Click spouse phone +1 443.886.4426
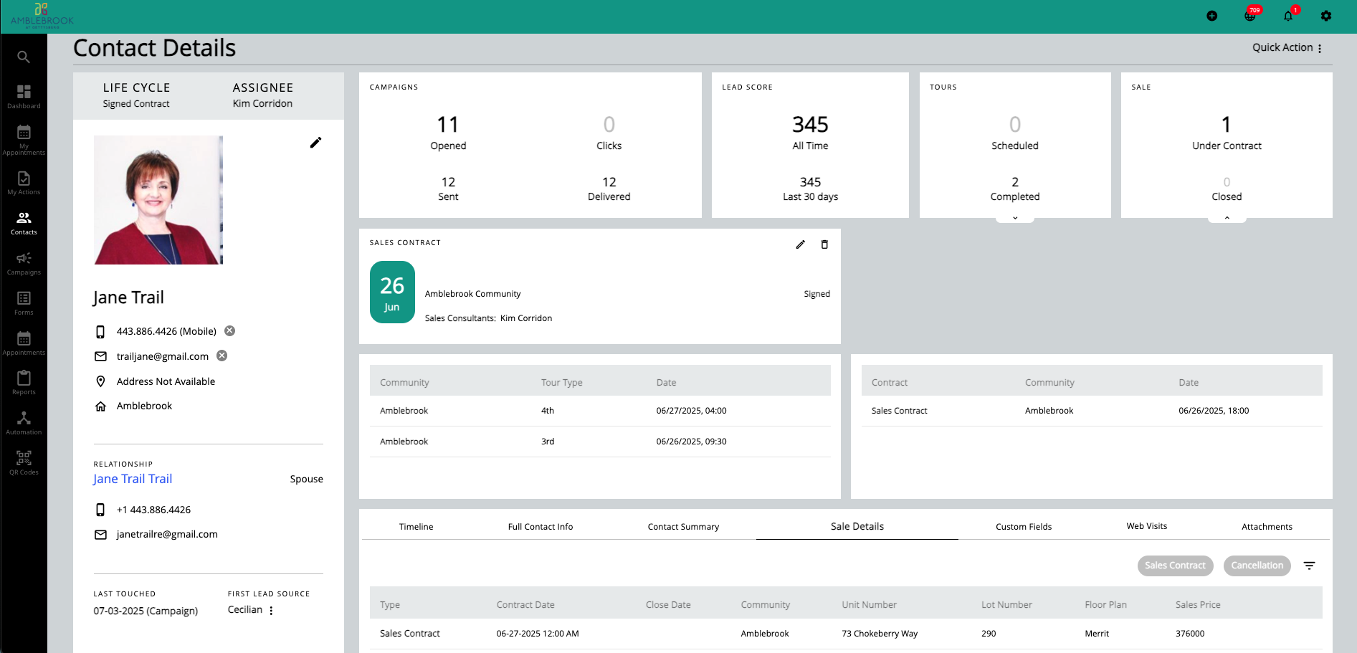The height and width of the screenshot is (653, 1357). click(x=153, y=510)
